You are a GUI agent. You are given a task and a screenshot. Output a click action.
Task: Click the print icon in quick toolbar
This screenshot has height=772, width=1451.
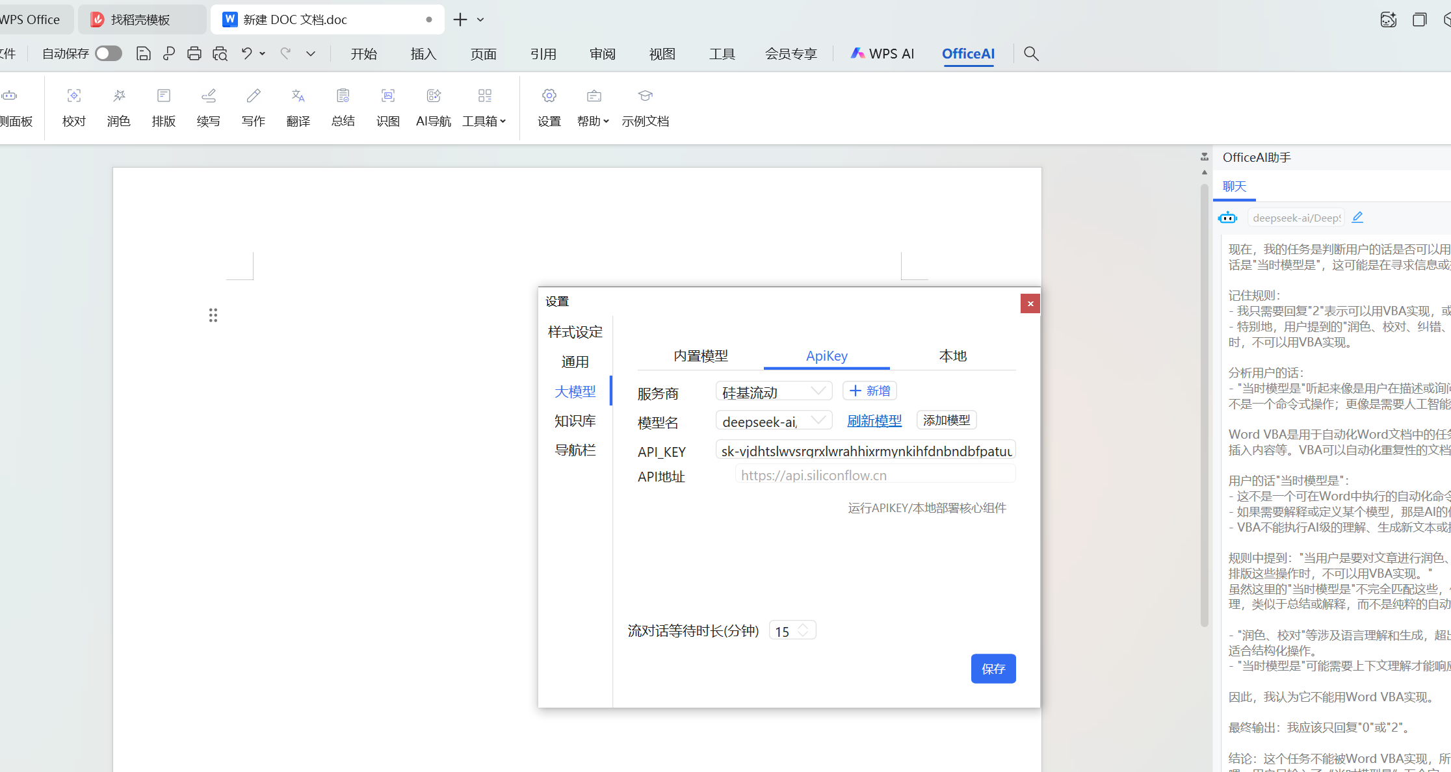tap(194, 54)
